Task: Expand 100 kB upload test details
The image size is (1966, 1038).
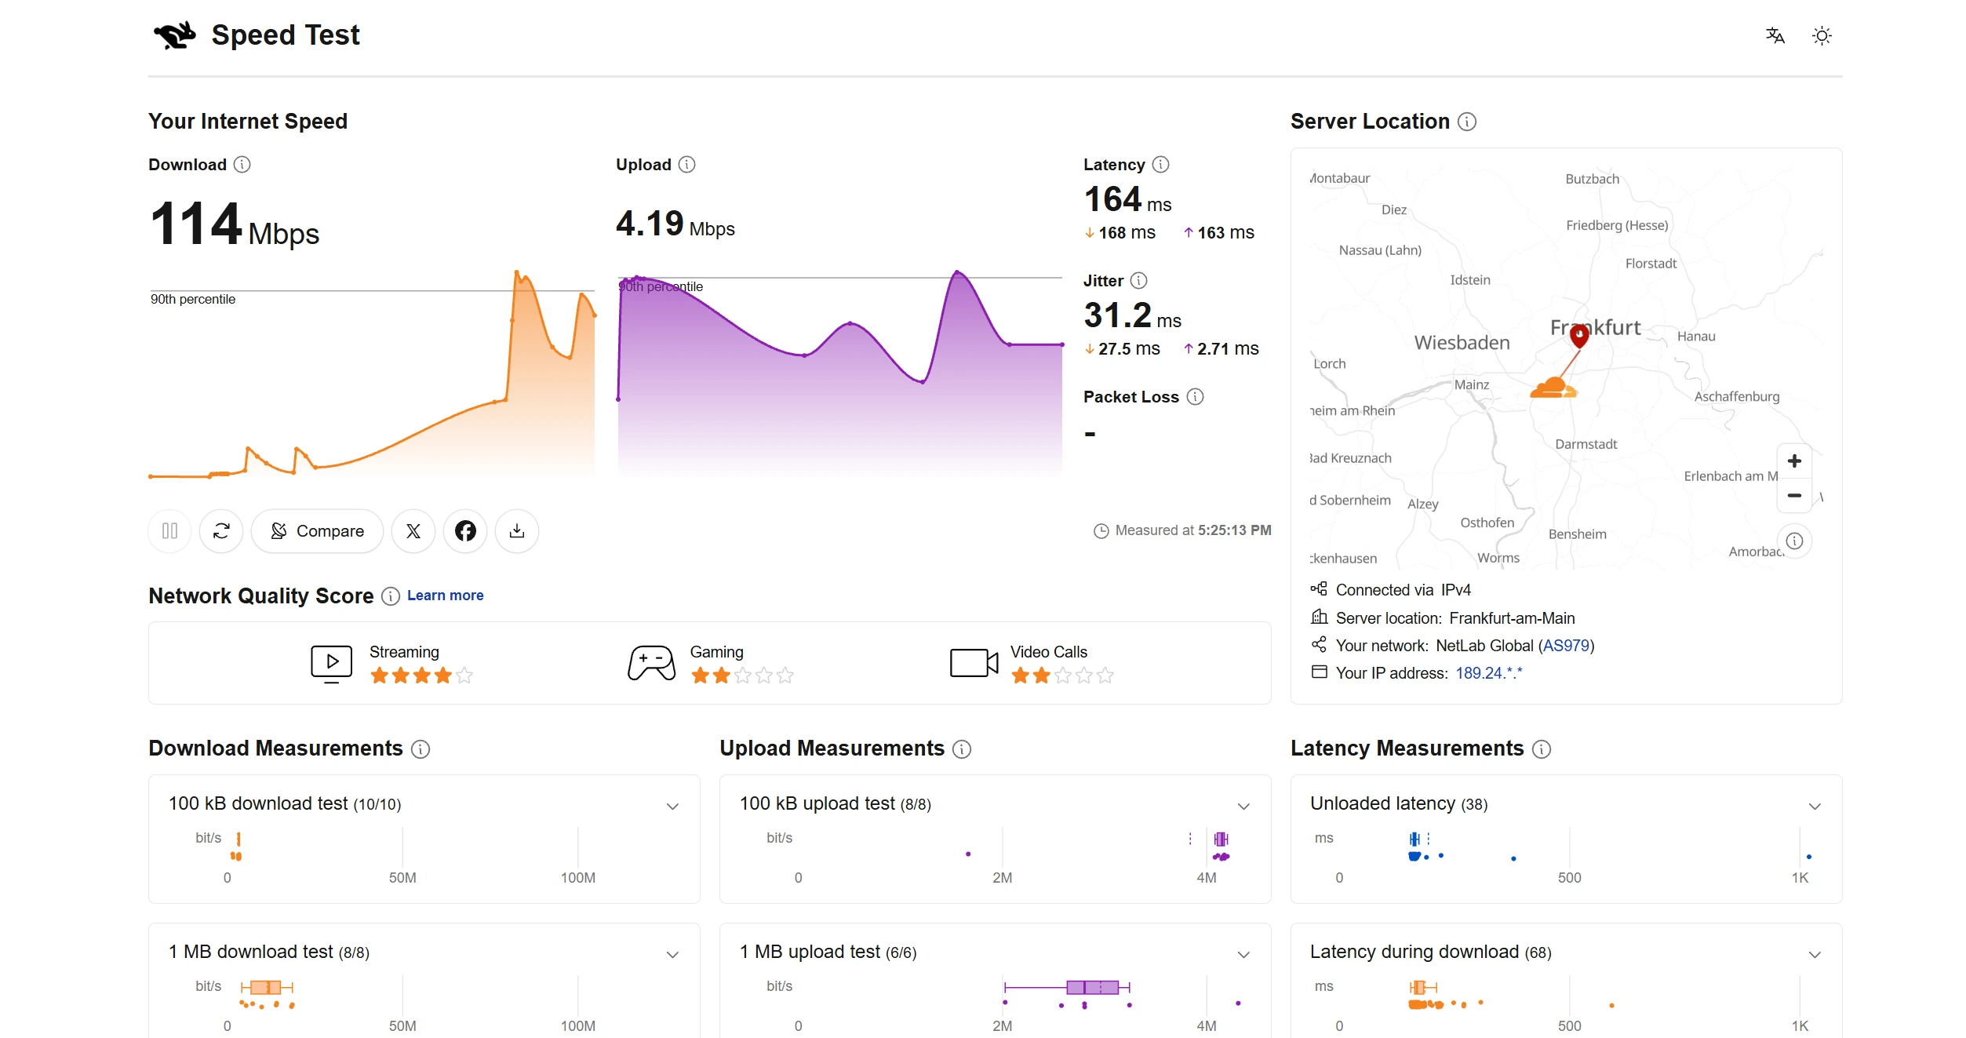Action: coord(1243,807)
